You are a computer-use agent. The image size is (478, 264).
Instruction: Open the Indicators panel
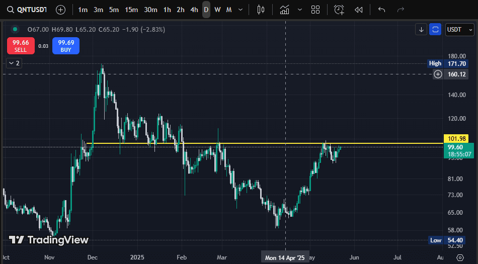(285, 10)
